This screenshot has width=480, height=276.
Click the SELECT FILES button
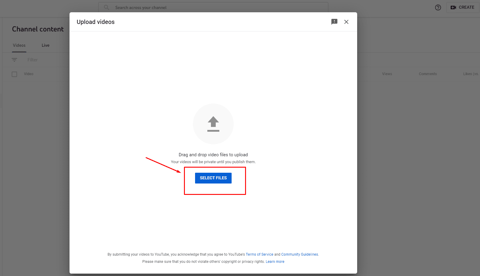(213, 178)
